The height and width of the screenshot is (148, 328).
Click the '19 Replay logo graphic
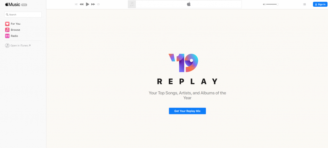coord(184,62)
